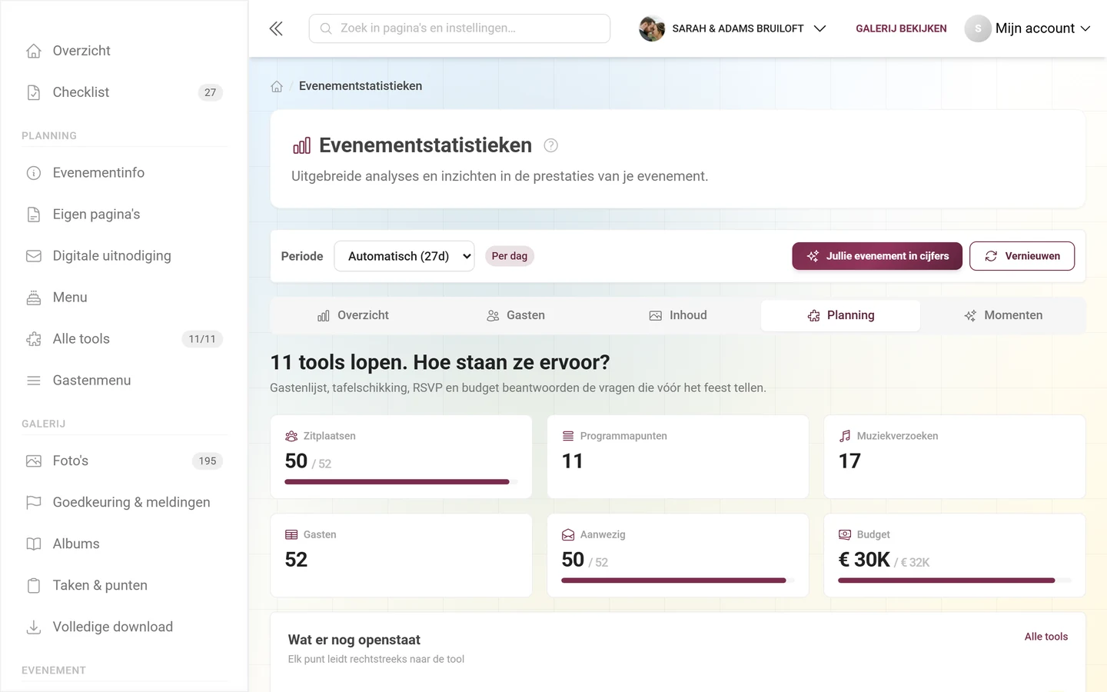
Task: Click Overzicht home icon in sidebar
Action: [34, 51]
